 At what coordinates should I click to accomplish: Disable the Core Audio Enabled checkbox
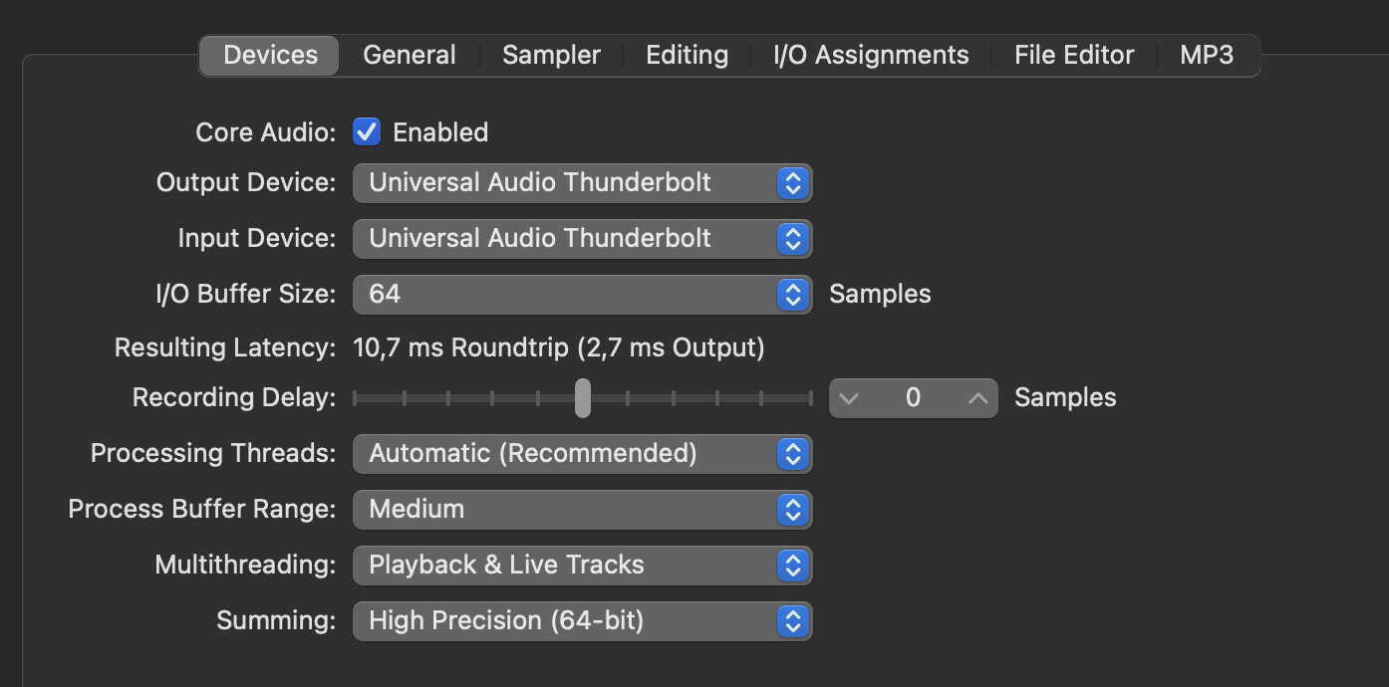click(367, 132)
